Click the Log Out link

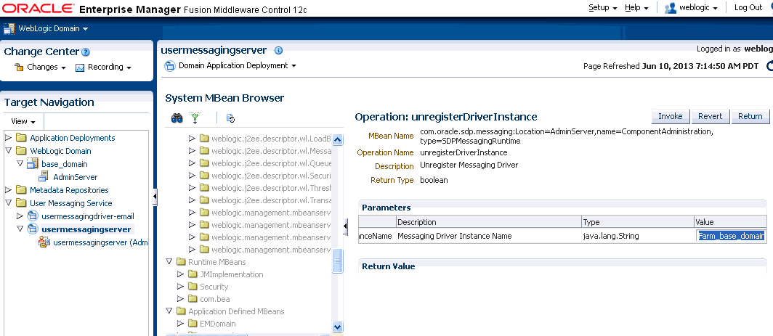[x=748, y=7]
